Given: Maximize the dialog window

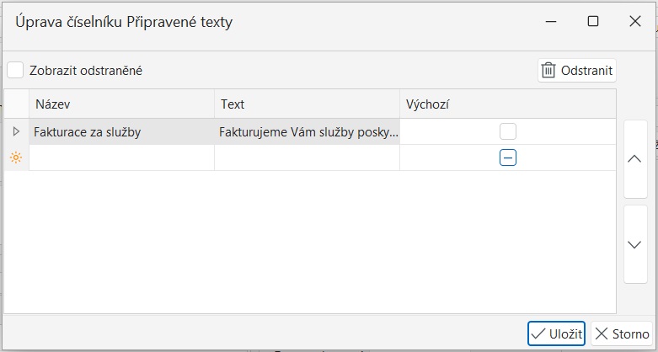Looking at the screenshot, I should (593, 22).
